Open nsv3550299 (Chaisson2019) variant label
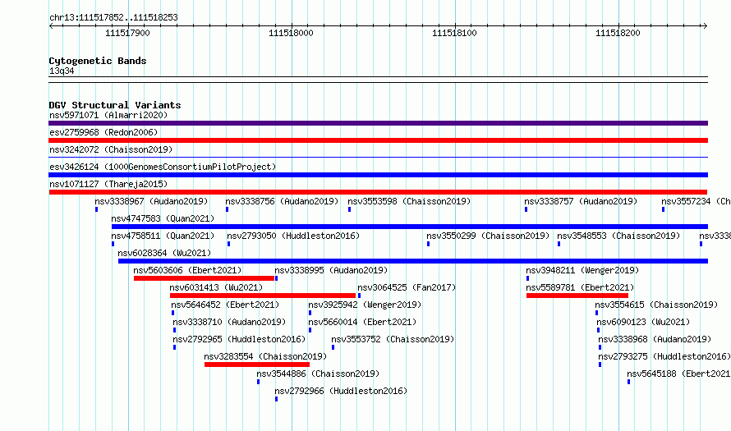The width and height of the screenshot is (731, 431). coord(488,236)
